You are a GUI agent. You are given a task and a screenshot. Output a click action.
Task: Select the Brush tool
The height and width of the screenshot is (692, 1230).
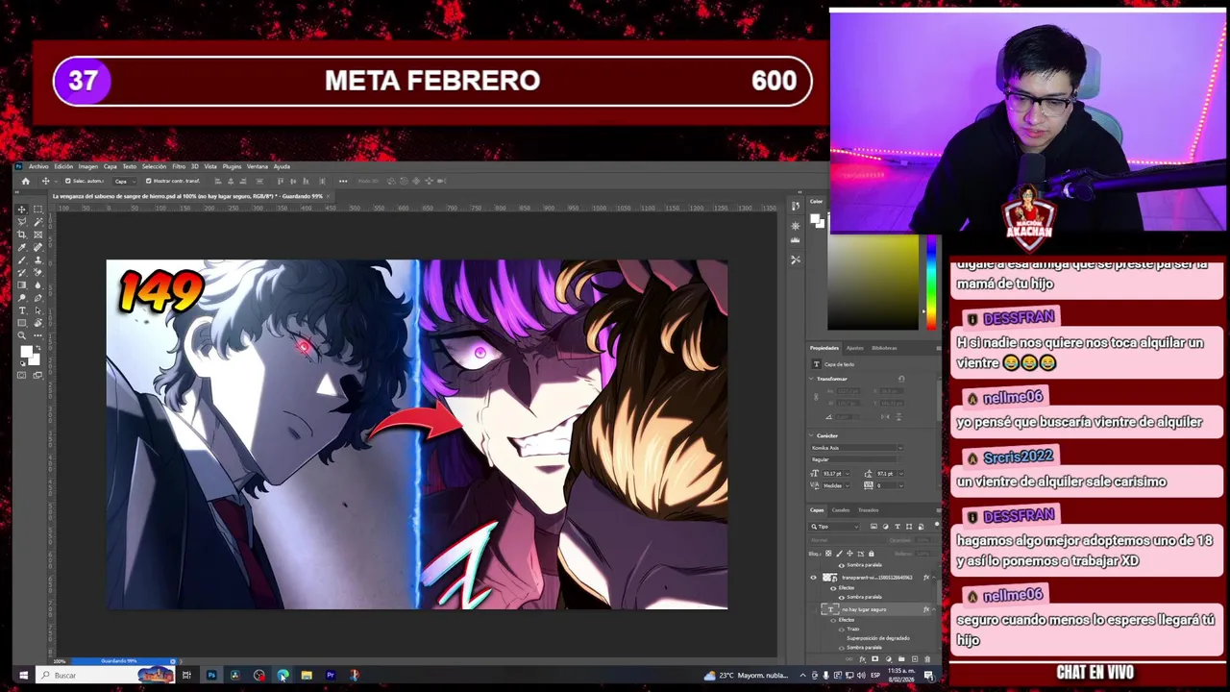[x=21, y=259]
